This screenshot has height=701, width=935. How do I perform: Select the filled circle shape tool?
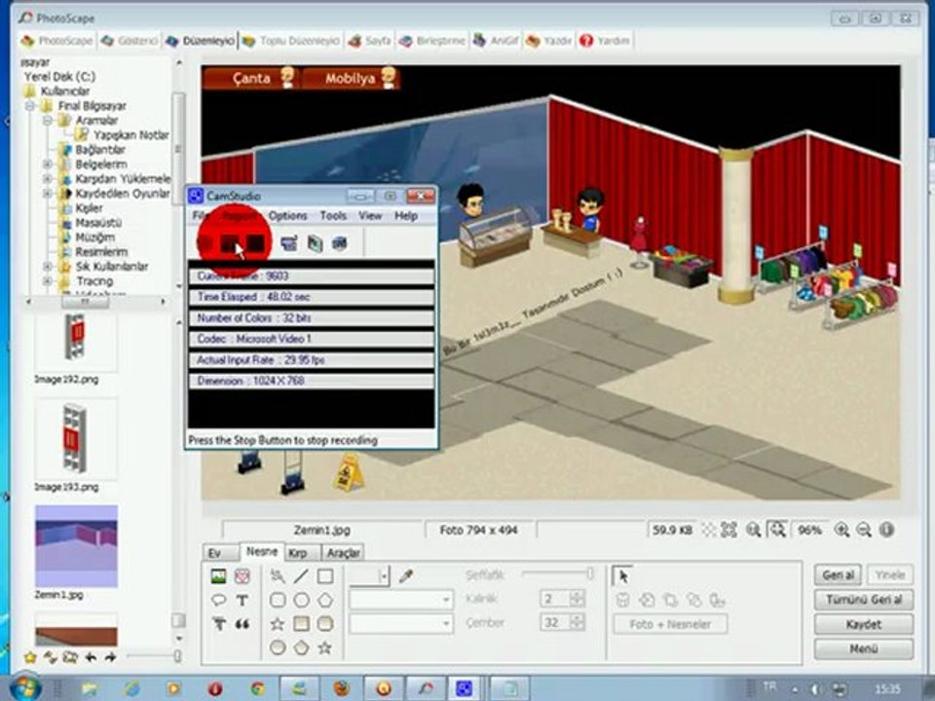pyautogui.click(x=278, y=647)
